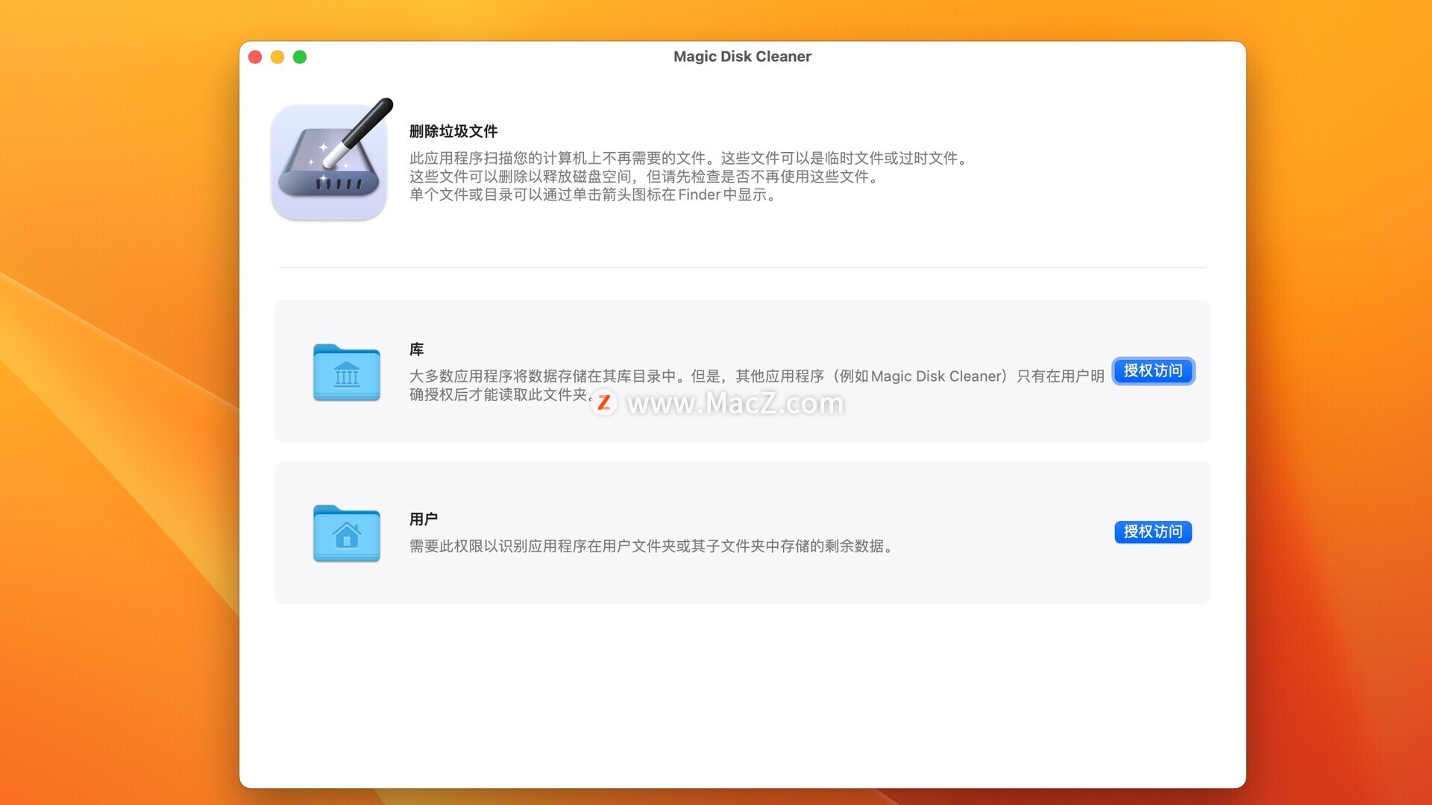Click the 用户 section title

(424, 519)
